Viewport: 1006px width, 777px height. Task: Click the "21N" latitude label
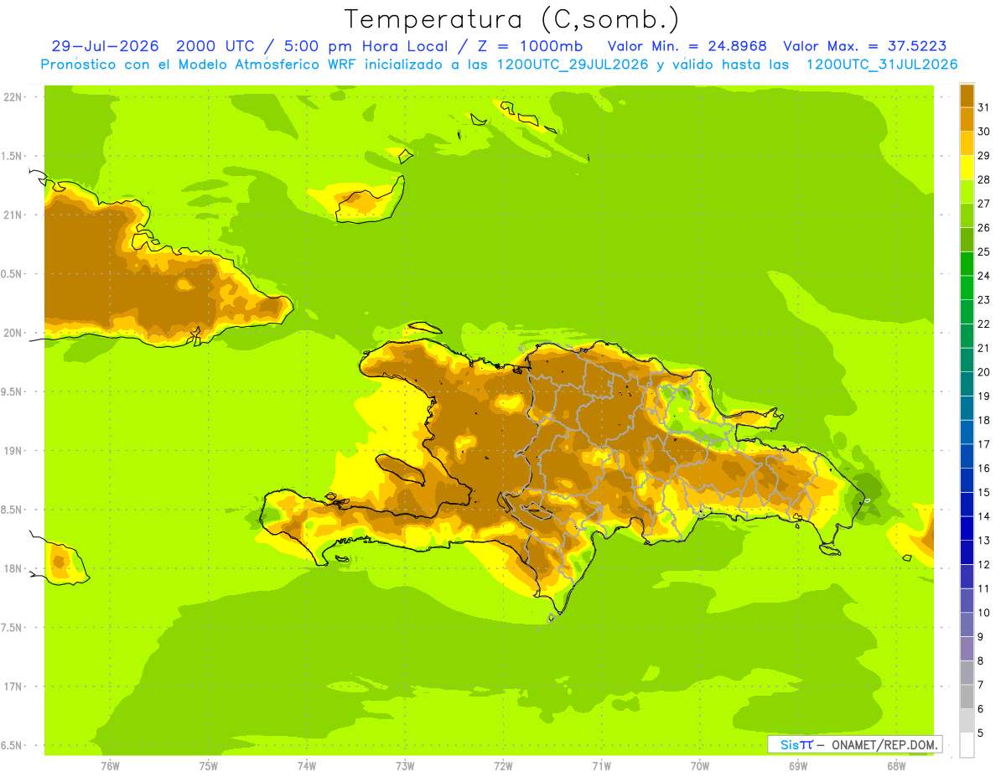coord(13,215)
